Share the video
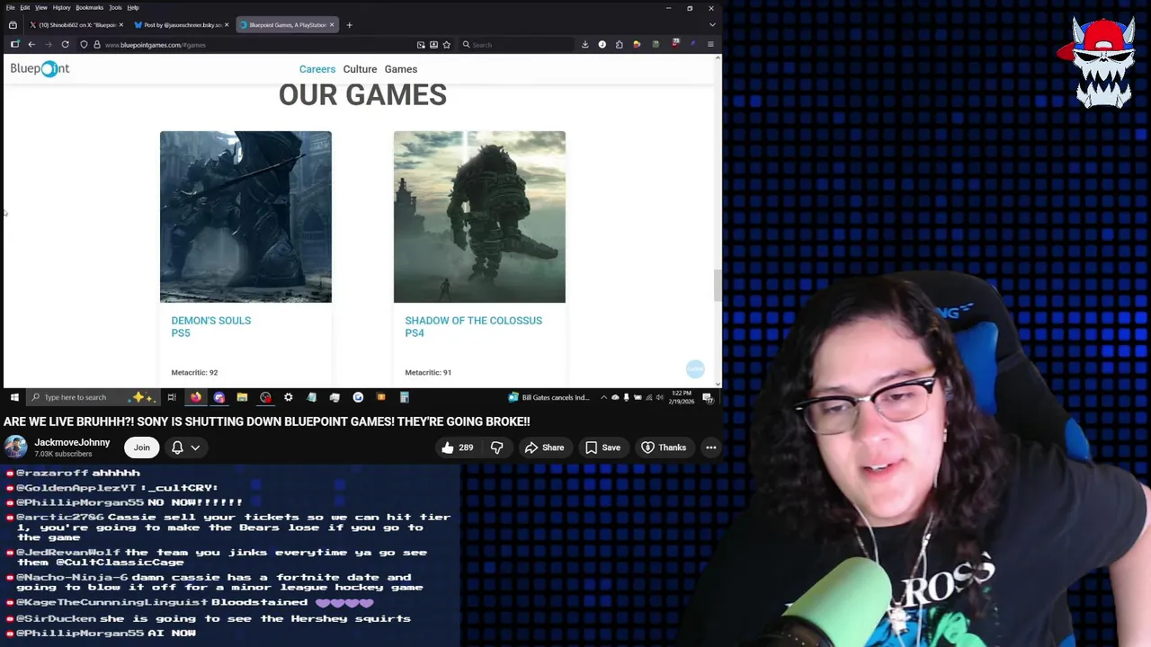 coord(544,448)
